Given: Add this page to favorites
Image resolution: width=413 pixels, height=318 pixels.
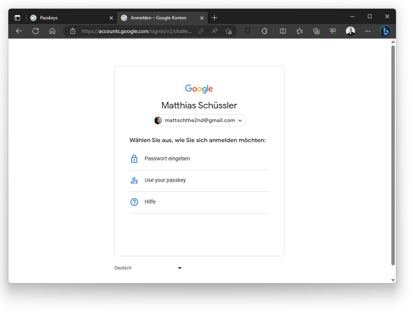Looking at the screenshot, I should 228,31.
